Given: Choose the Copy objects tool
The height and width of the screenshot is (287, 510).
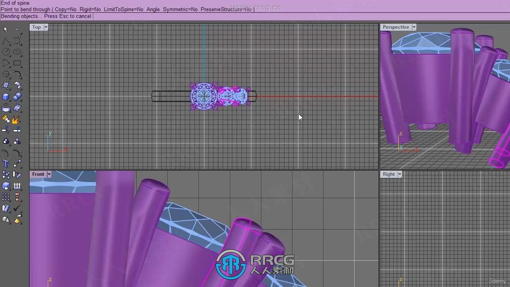Looking at the screenshot, I should point(6,175).
